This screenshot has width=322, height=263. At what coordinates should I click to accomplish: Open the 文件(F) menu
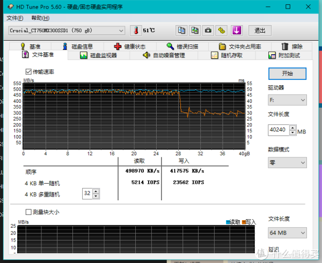click(15, 18)
